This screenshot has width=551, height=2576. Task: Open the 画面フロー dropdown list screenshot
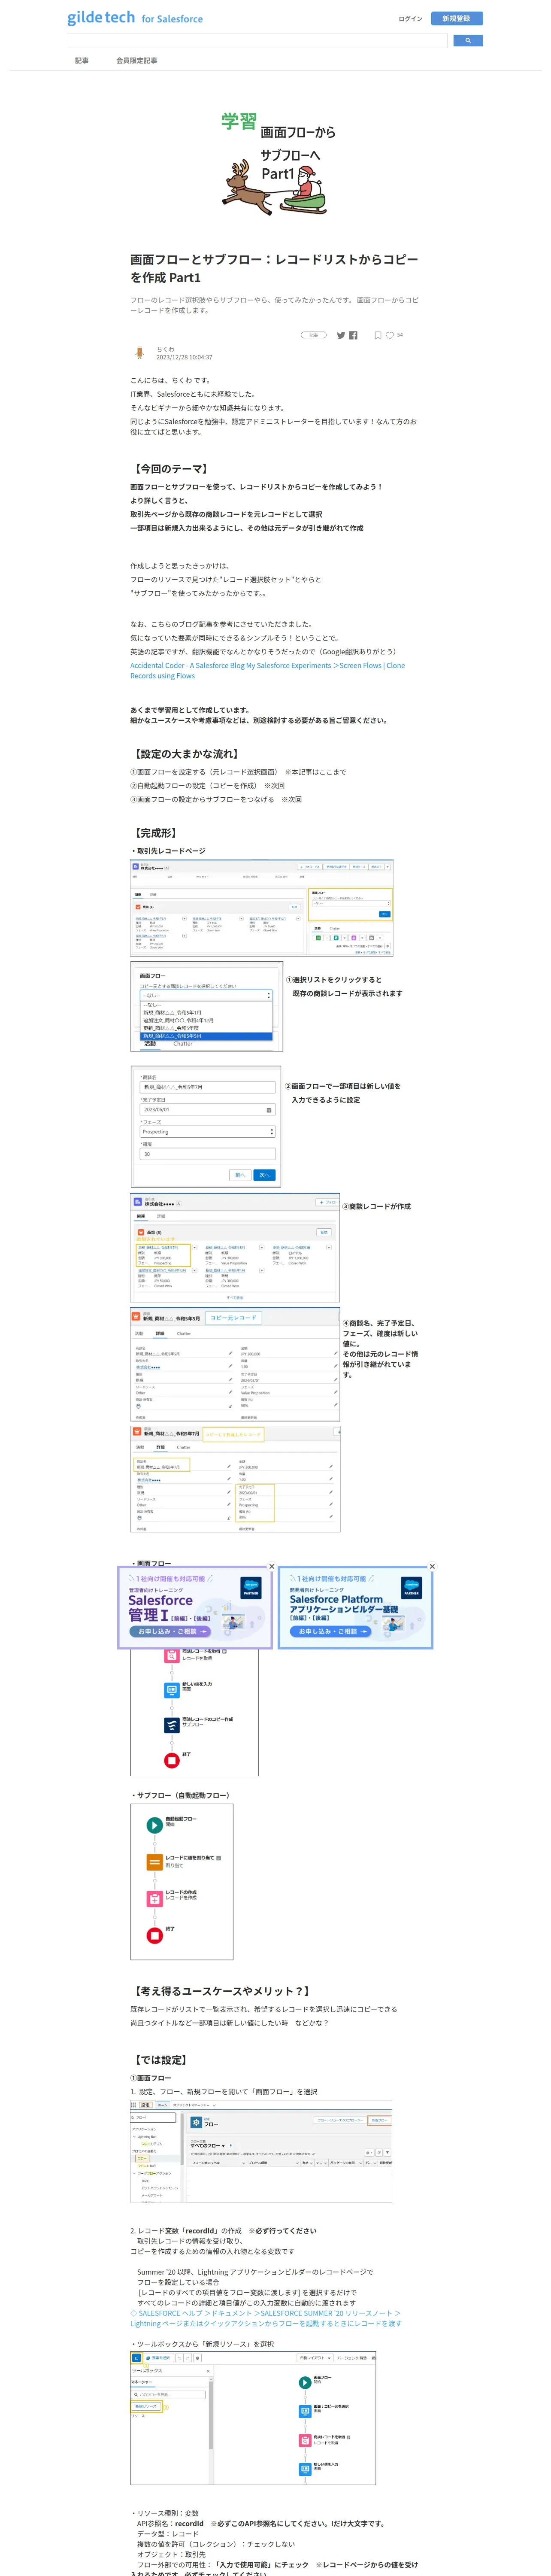[206, 1007]
